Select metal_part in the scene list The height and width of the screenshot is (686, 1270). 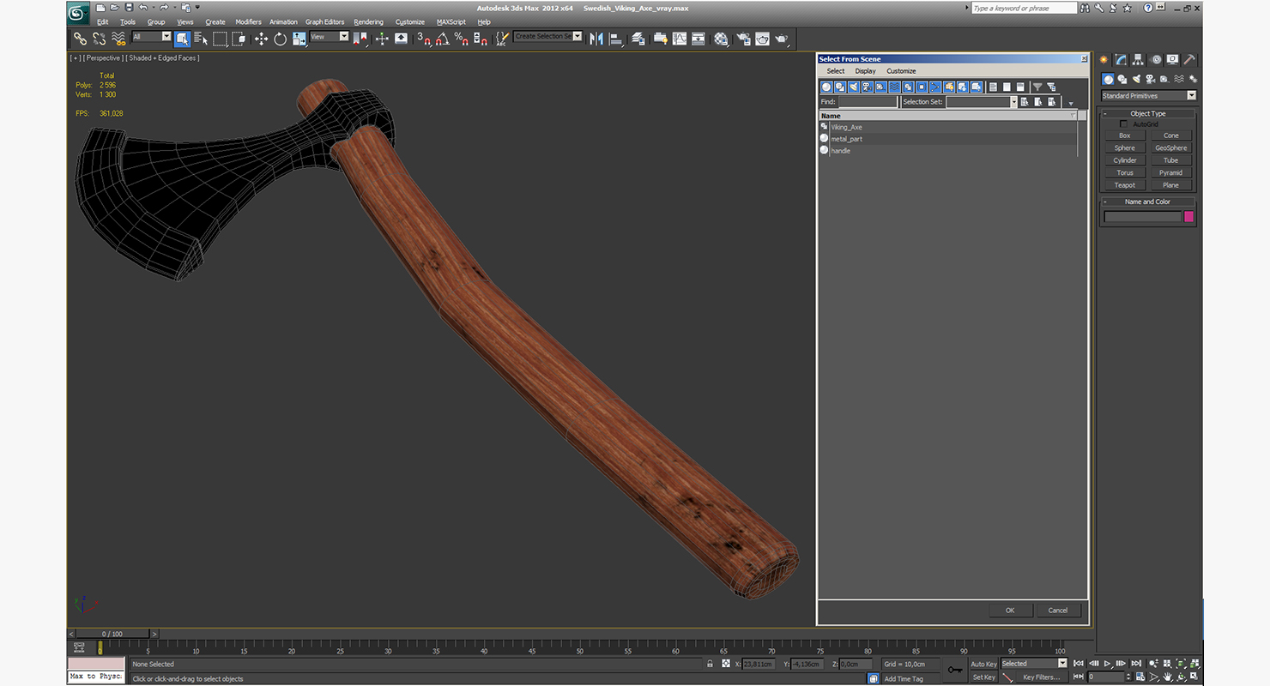pyautogui.click(x=846, y=139)
